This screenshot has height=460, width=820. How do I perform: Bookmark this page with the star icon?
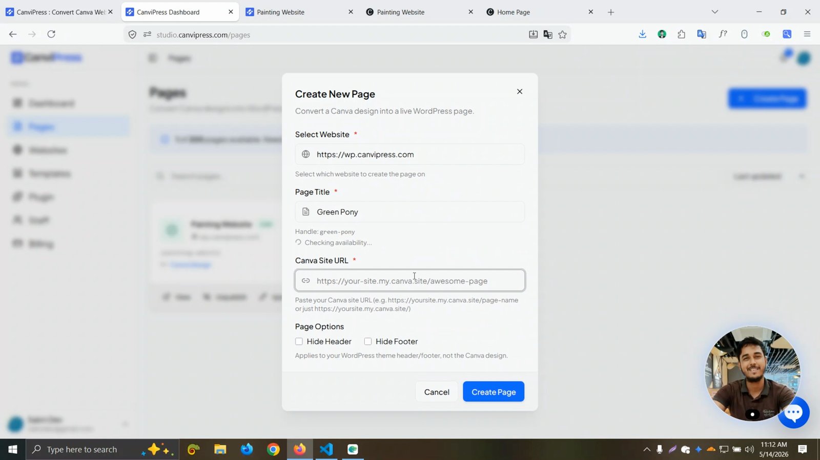563,35
